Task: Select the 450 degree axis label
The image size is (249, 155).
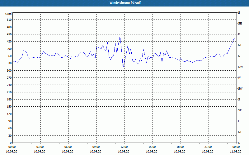Action: [9, 34]
